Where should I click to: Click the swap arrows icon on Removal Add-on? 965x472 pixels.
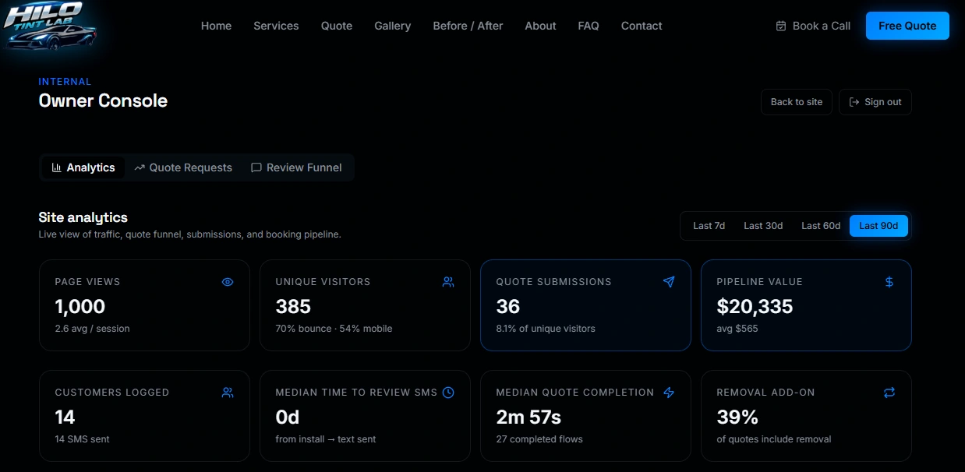[889, 393]
